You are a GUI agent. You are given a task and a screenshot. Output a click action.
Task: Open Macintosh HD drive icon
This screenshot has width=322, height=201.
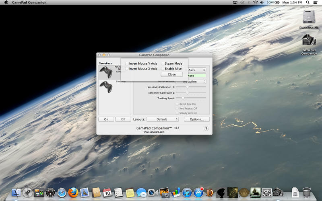point(309,16)
